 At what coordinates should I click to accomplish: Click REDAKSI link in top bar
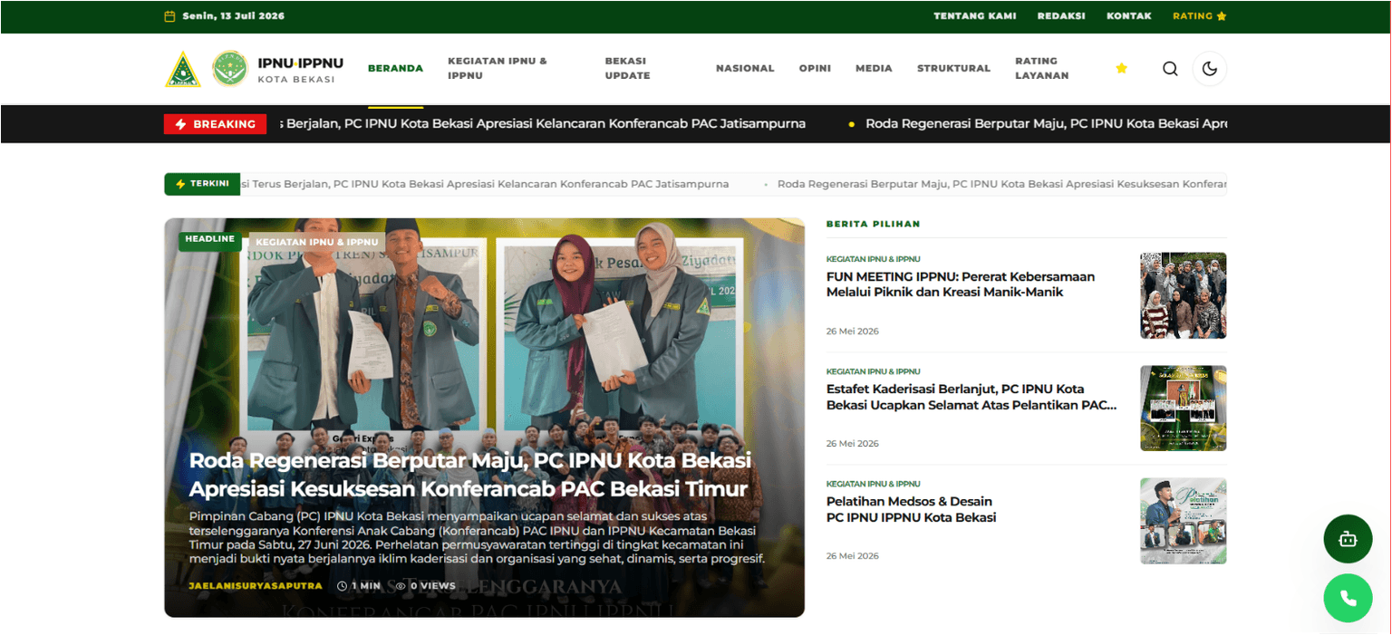pos(1061,16)
